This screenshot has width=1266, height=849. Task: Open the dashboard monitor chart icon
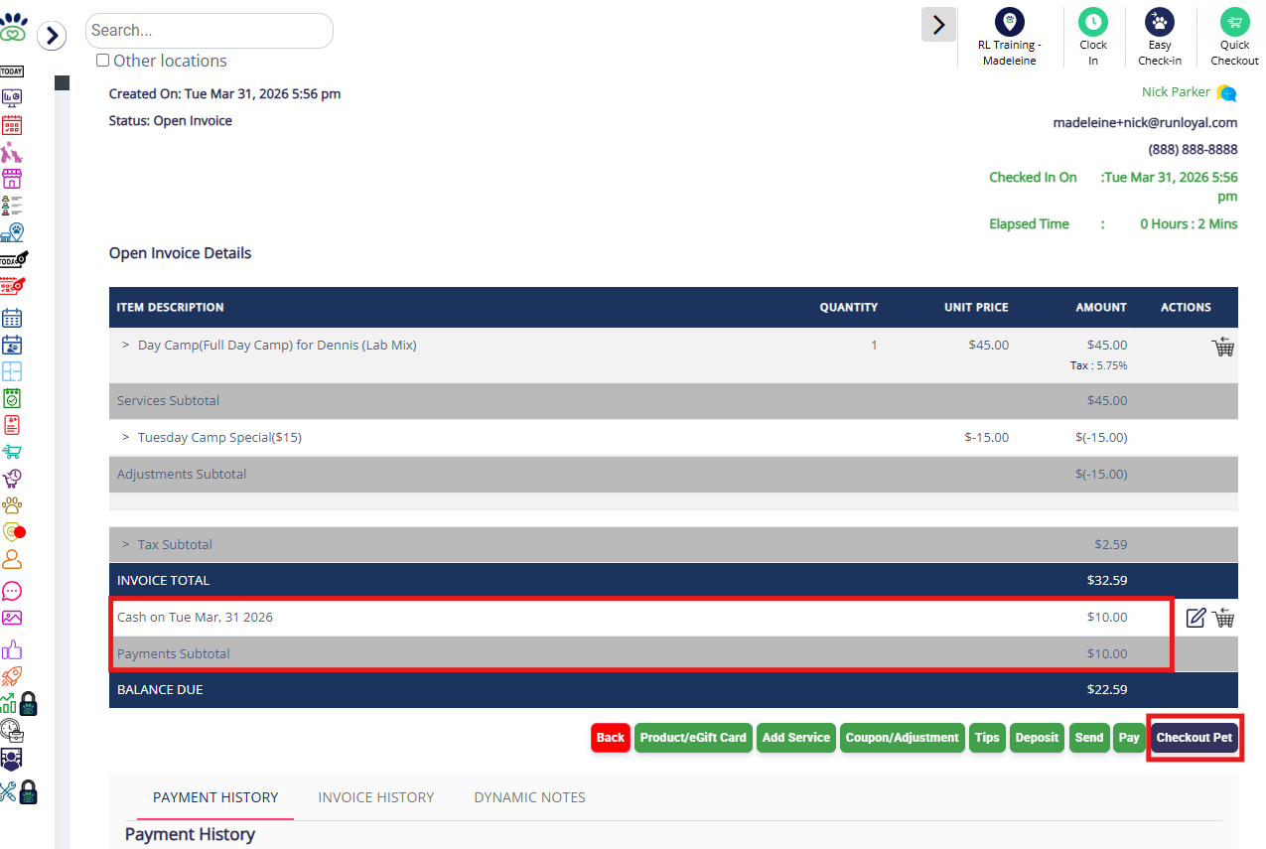(x=12, y=97)
